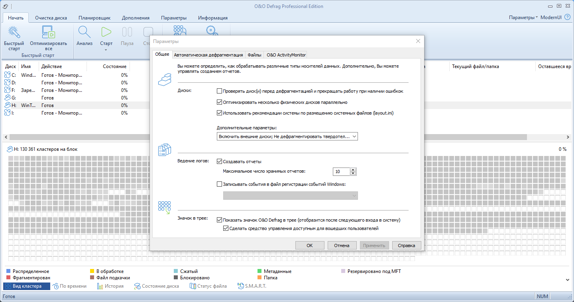Open the Планировщик ribbon tab
This screenshot has height=302, width=574.
[x=94, y=18]
